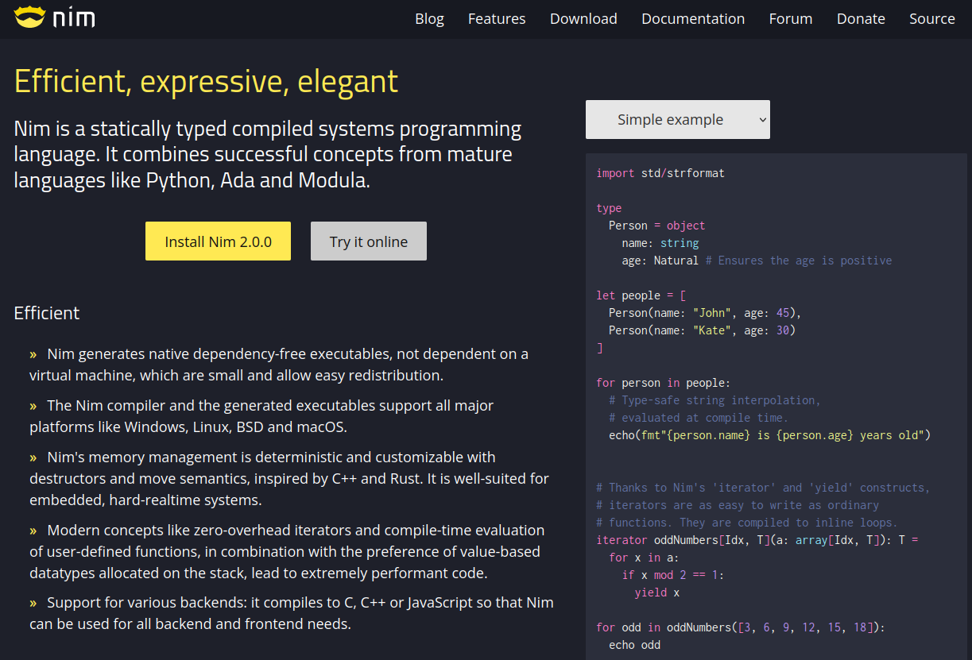The width and height of the screenshot is (972, 660).
Task: Click the 'Efficient, expressive, elegant' headline
Action: pyautogui.click(x=206, y=81)
